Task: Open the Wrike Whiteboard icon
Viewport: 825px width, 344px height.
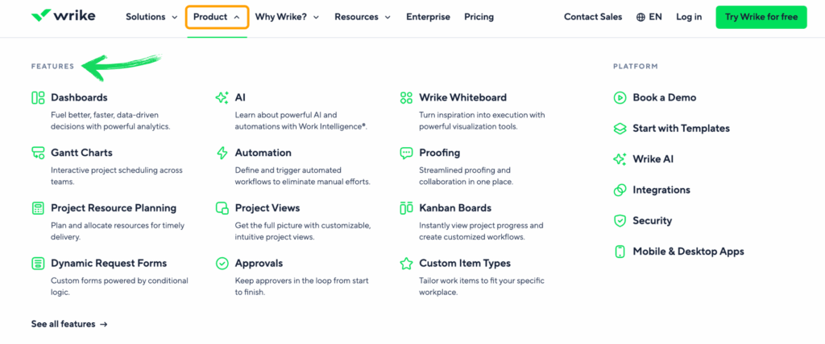Action: (406, 98)
